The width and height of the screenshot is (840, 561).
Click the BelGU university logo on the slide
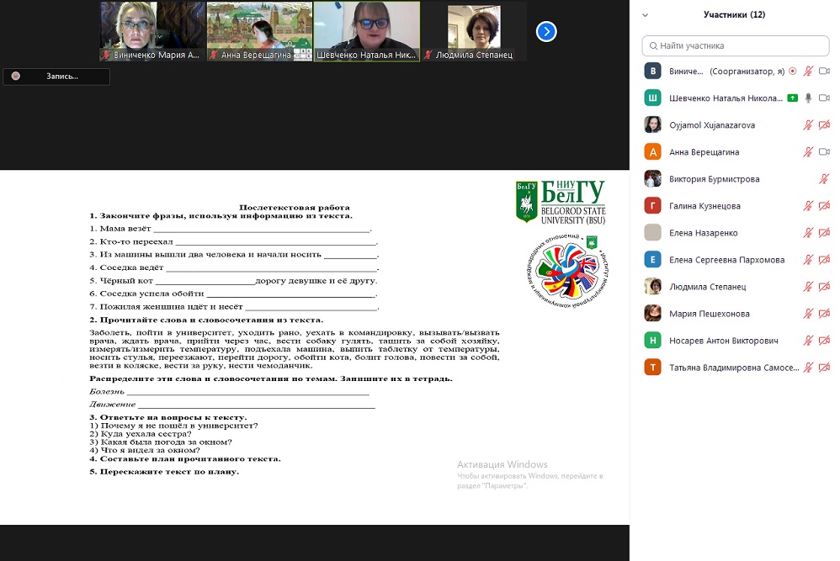coord(560,202)
